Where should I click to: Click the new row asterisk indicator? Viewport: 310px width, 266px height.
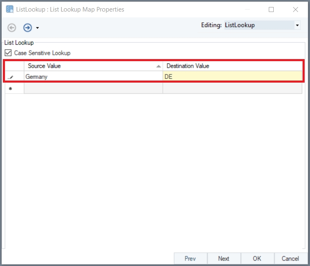[x=10, y=88]
